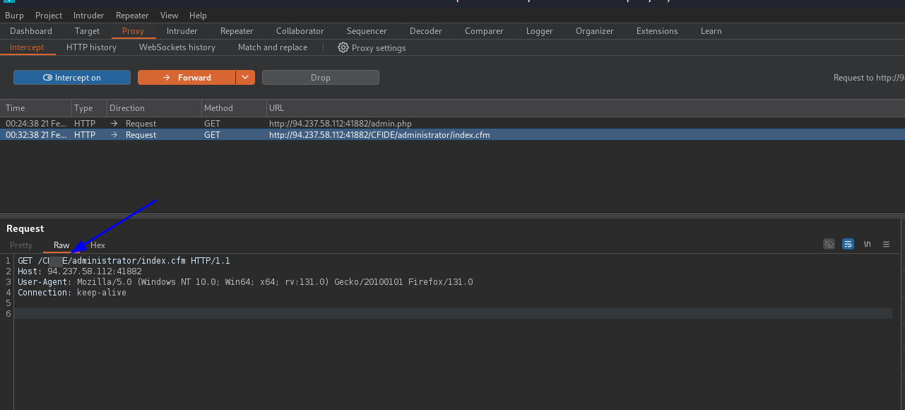Forward the intercepted request

point(187,78)
